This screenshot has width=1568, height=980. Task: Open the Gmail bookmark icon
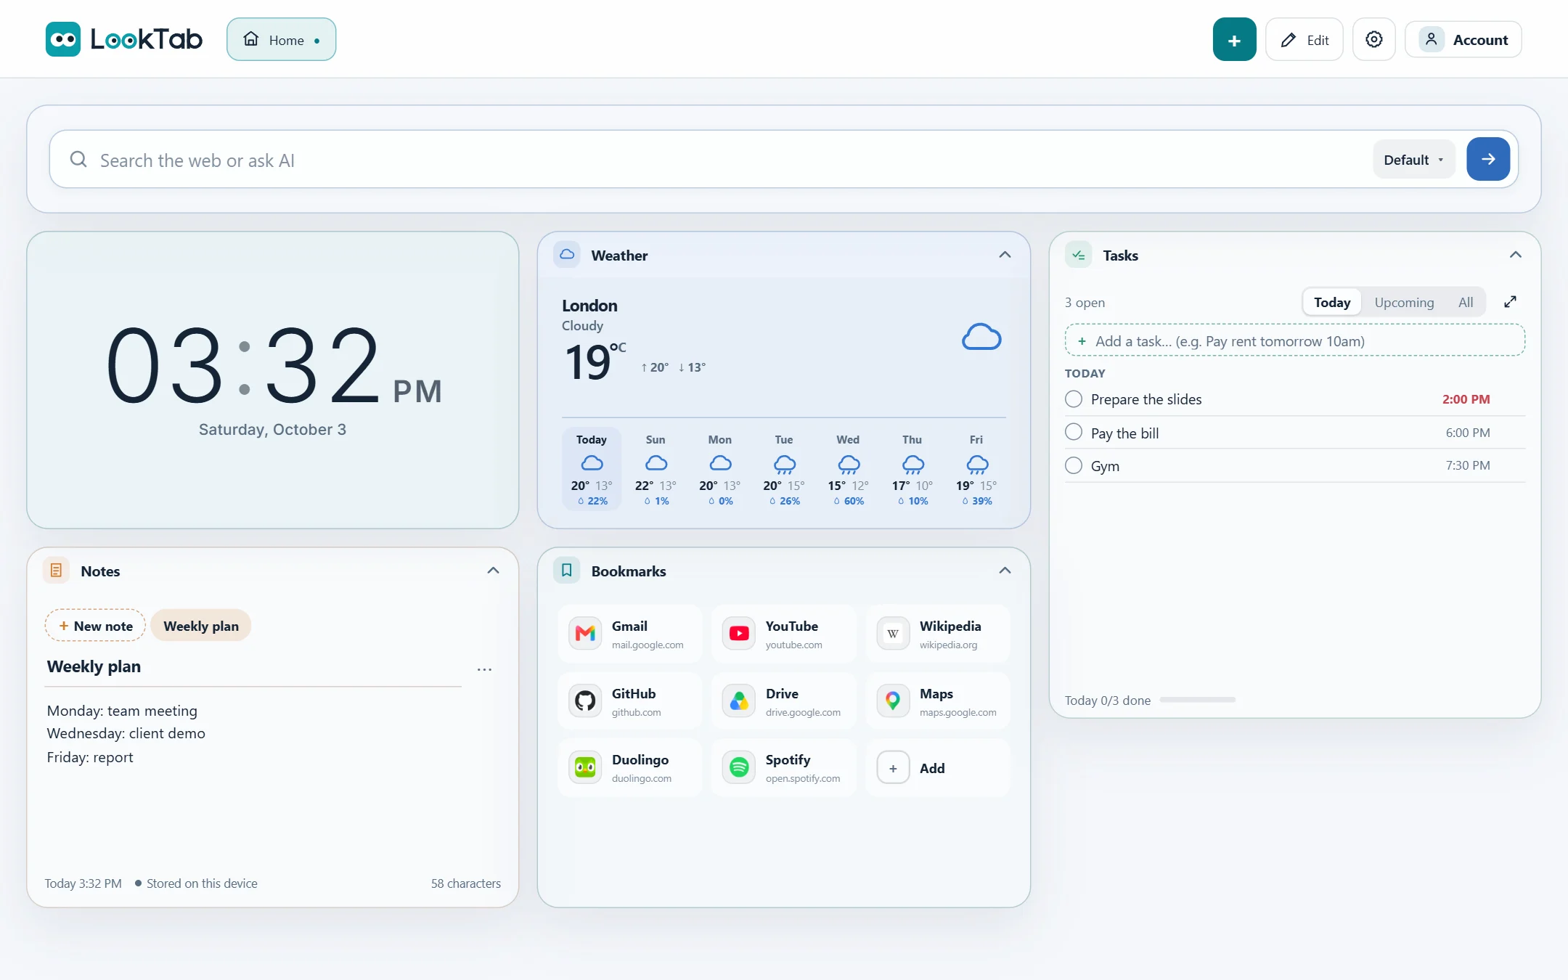click(x=585, y=634)
